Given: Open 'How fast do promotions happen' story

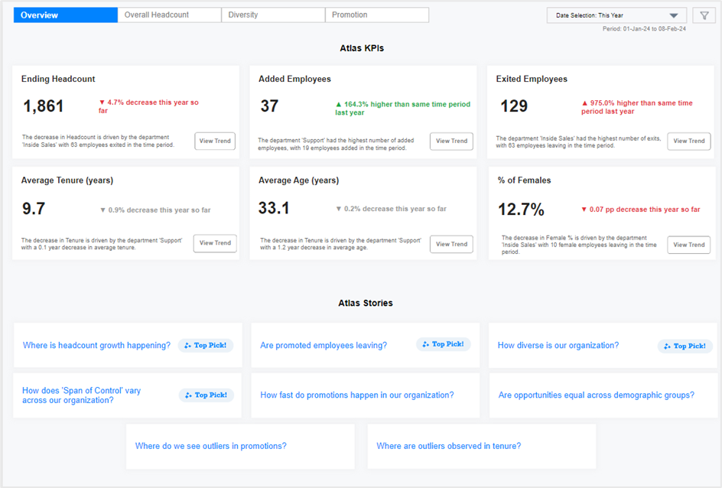Looking at the screenshot, I should [x=356, y=395].
